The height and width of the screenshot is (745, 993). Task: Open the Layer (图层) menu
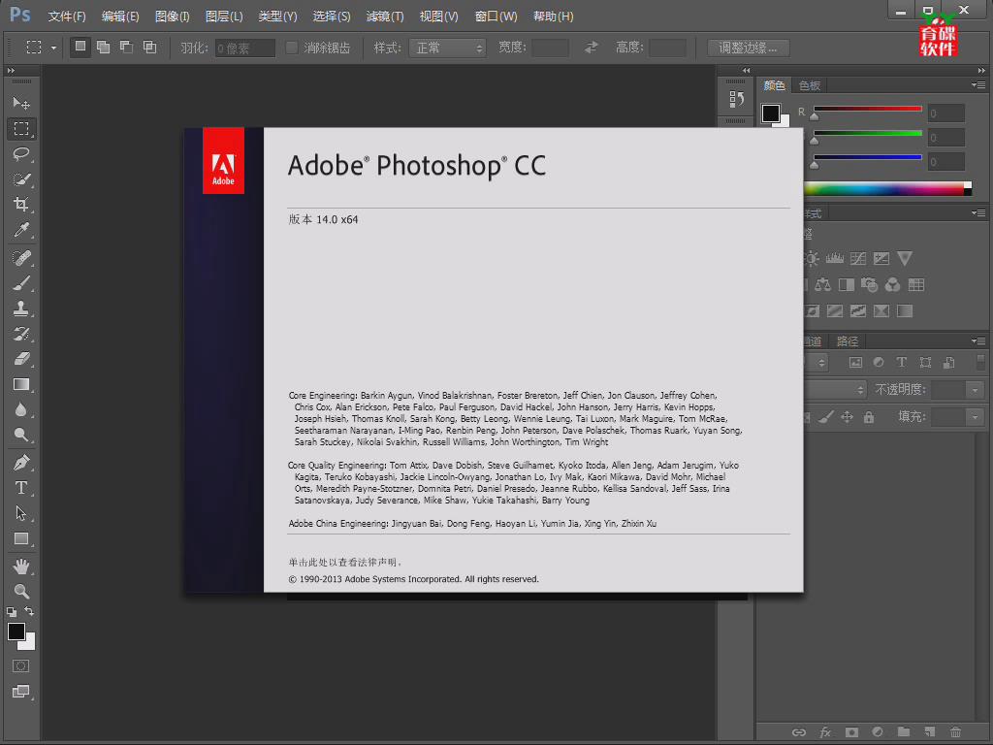click(x=224, y=16)
